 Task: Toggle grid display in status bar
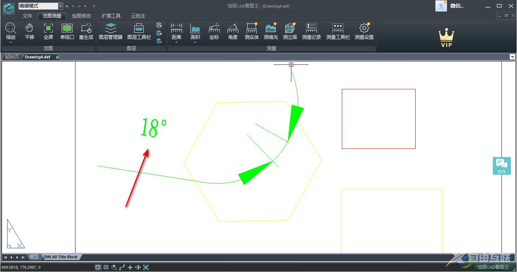(x=106, y=267)
